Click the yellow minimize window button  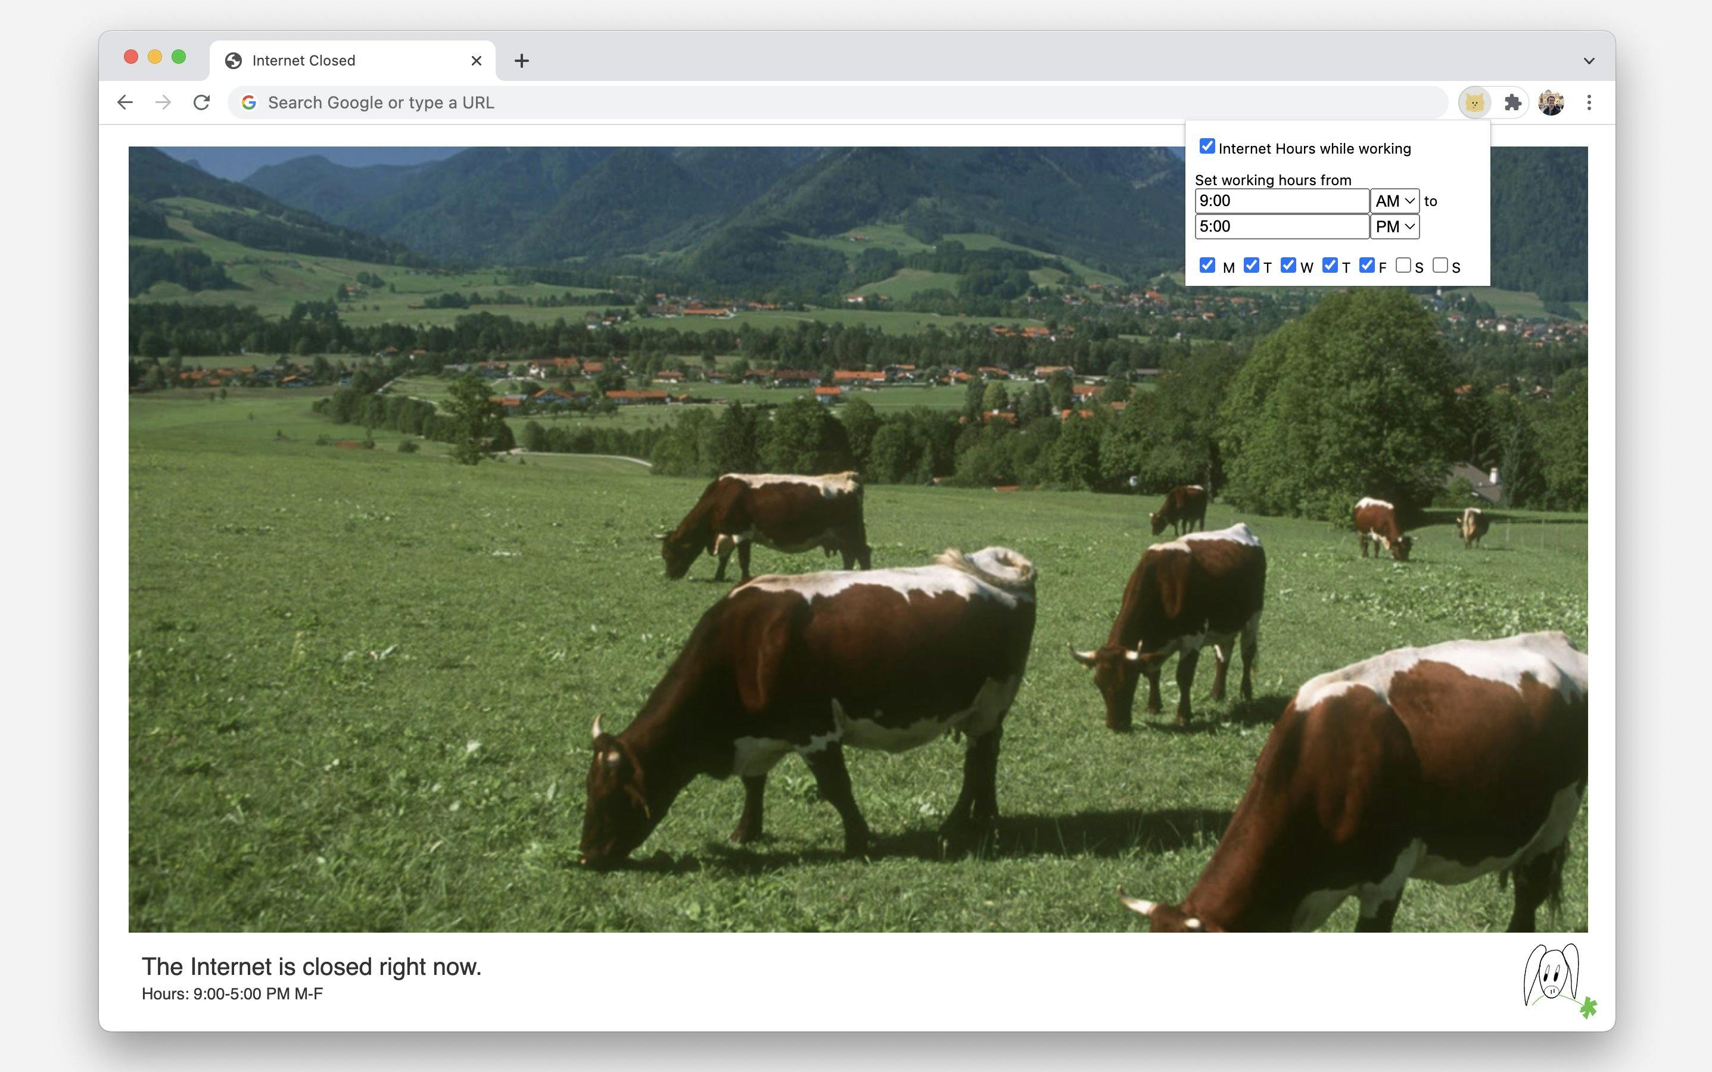coord(155,57)
